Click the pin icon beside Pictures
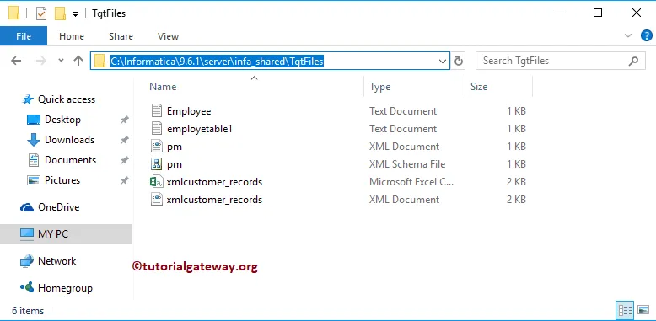 124,180
